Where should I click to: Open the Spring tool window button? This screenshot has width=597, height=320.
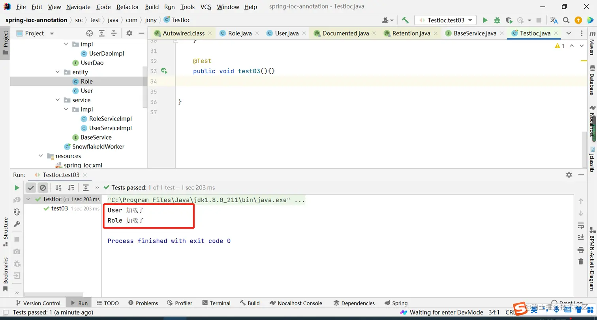coord(396,303)
